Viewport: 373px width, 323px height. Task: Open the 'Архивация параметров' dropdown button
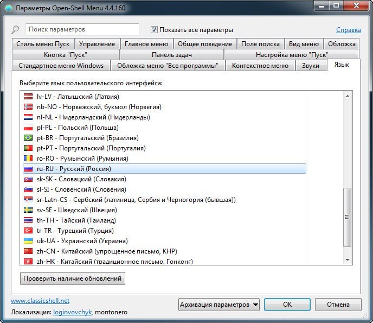[x=219, y=305]
